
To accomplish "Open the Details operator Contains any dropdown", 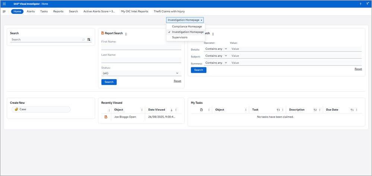I will pyautogui.click(x=216, y=49).
